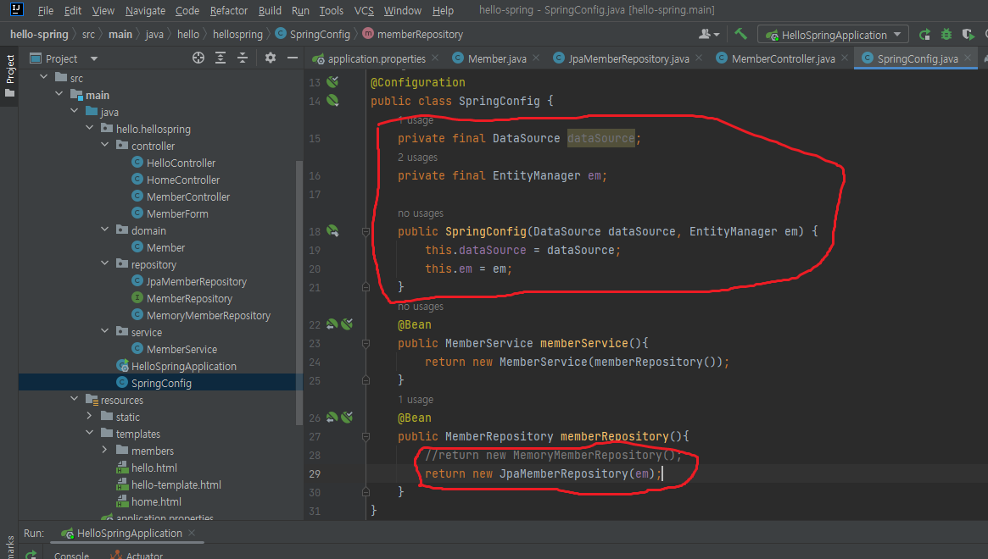Click hellospring breadcrumb

coord(237,34)
